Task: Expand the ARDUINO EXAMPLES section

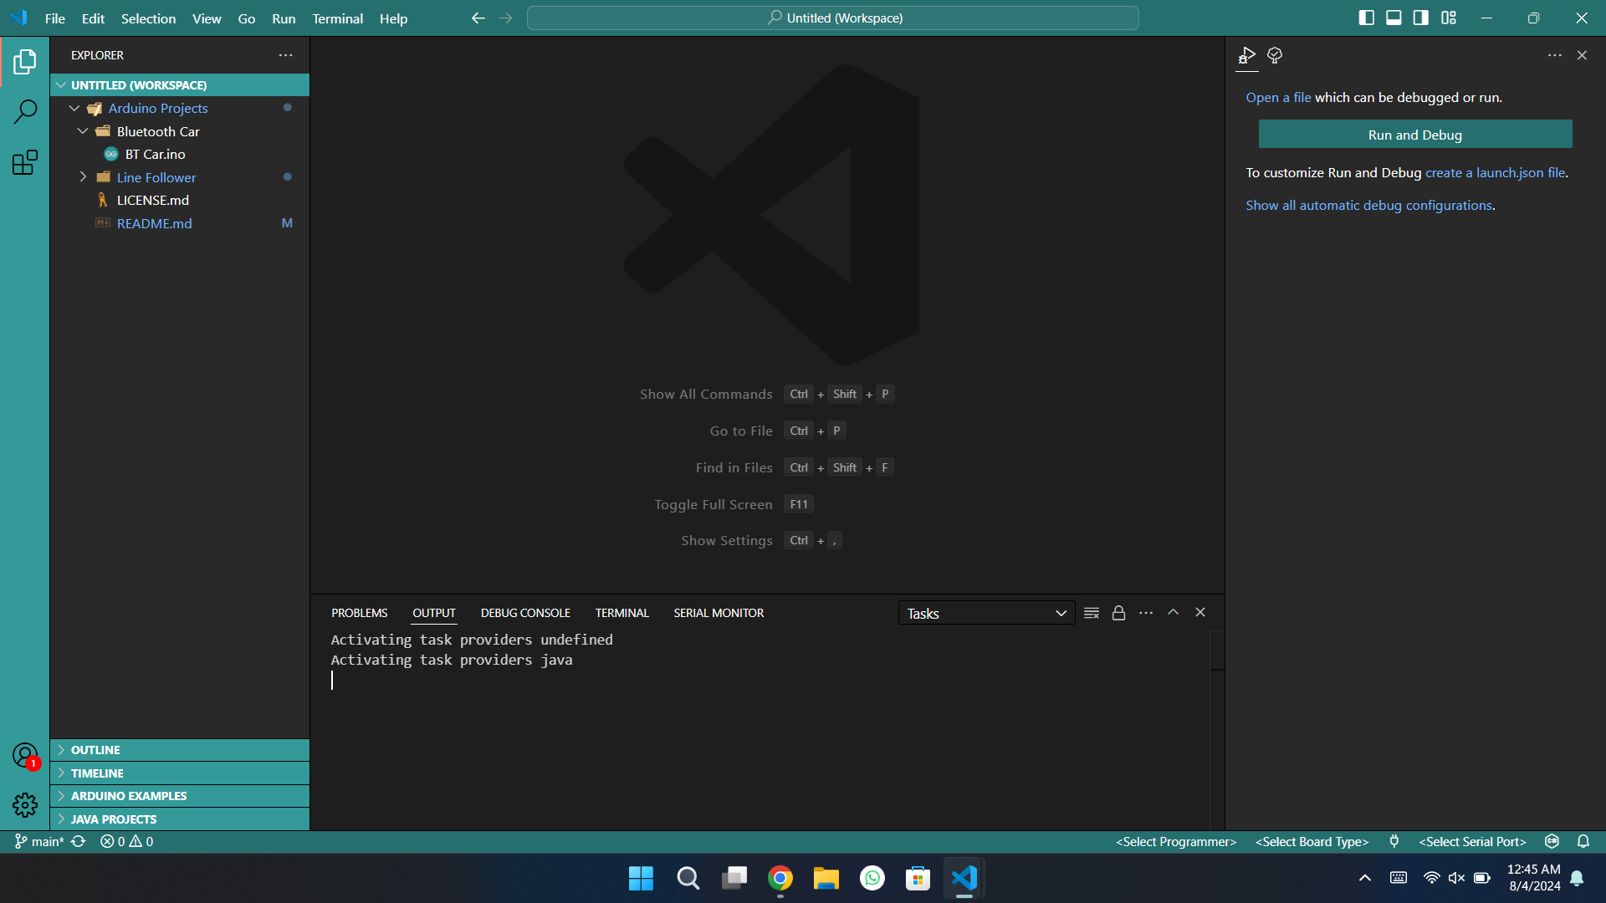Action: pos(129,796)
